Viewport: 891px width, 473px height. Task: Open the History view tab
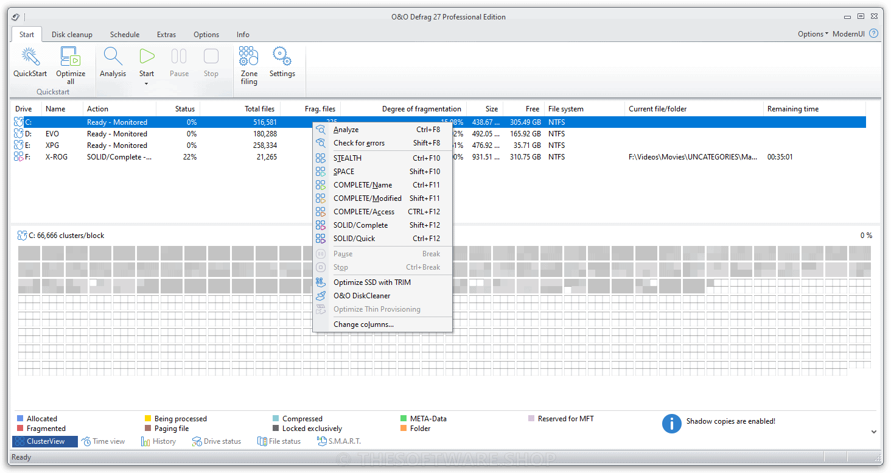pos(158,441)
